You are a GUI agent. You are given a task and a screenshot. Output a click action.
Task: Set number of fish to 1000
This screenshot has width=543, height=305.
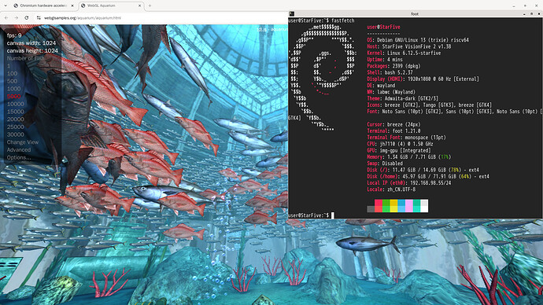click(14, 89)
